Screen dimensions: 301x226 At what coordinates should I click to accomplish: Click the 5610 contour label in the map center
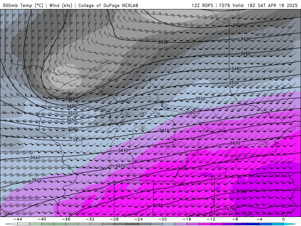(x=164, y=130)
